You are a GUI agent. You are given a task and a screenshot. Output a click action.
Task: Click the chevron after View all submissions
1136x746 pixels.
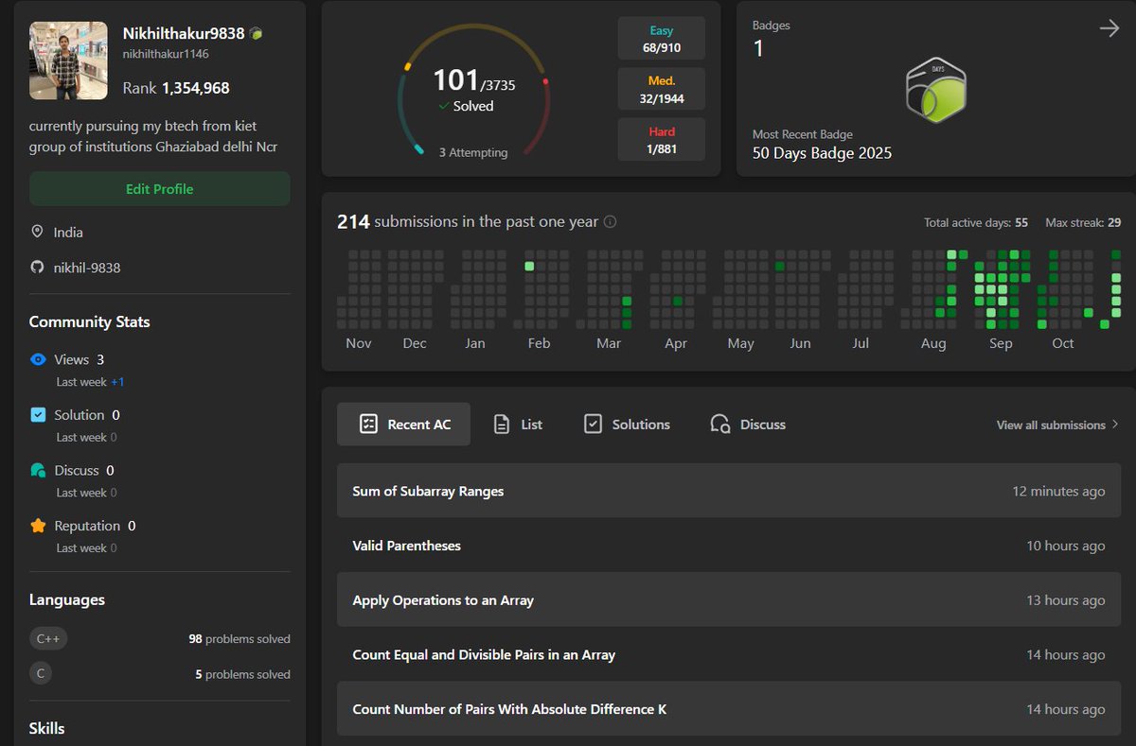(x=1115, y=425)
